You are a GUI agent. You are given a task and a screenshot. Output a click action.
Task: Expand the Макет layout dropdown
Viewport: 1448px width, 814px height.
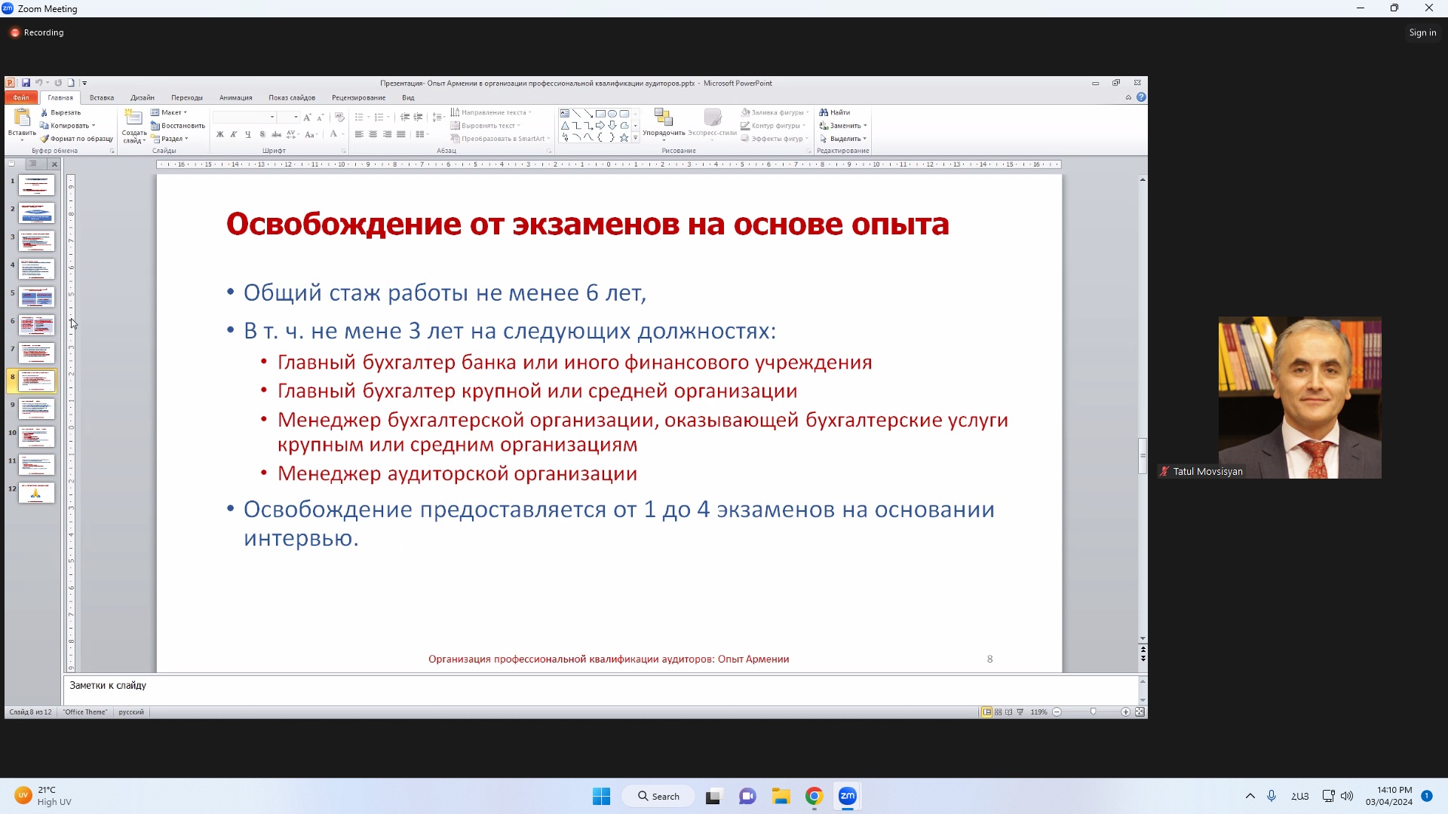[x=173, y=112]
